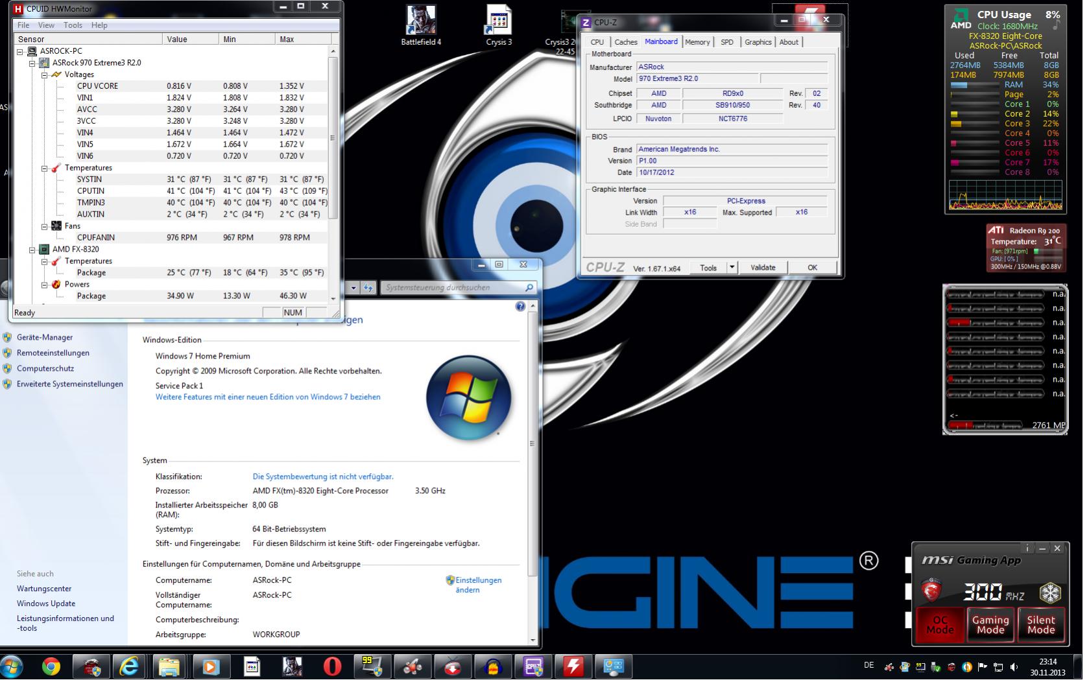Open Internet Explorer from the taskbar

coord(129,666)
